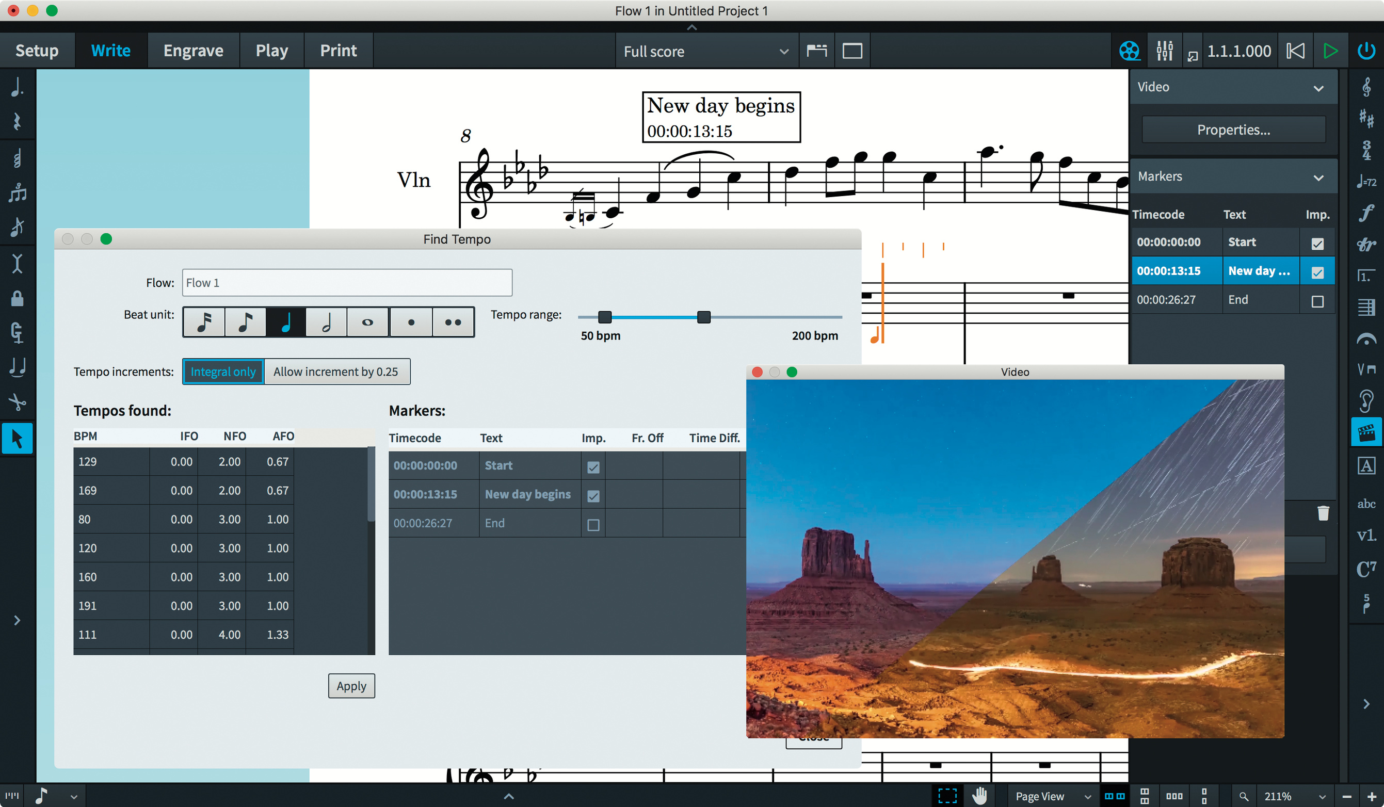Click the green Play transport button
Viewport: 1384px width, 807px height.
tap(1330, 51)
